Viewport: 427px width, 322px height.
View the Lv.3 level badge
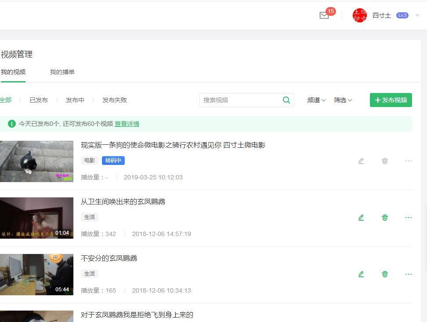[x=402, y=15]
